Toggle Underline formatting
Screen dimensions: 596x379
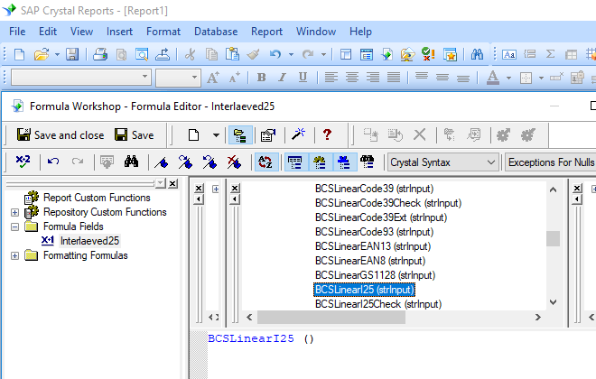click(x=303, y=78)
